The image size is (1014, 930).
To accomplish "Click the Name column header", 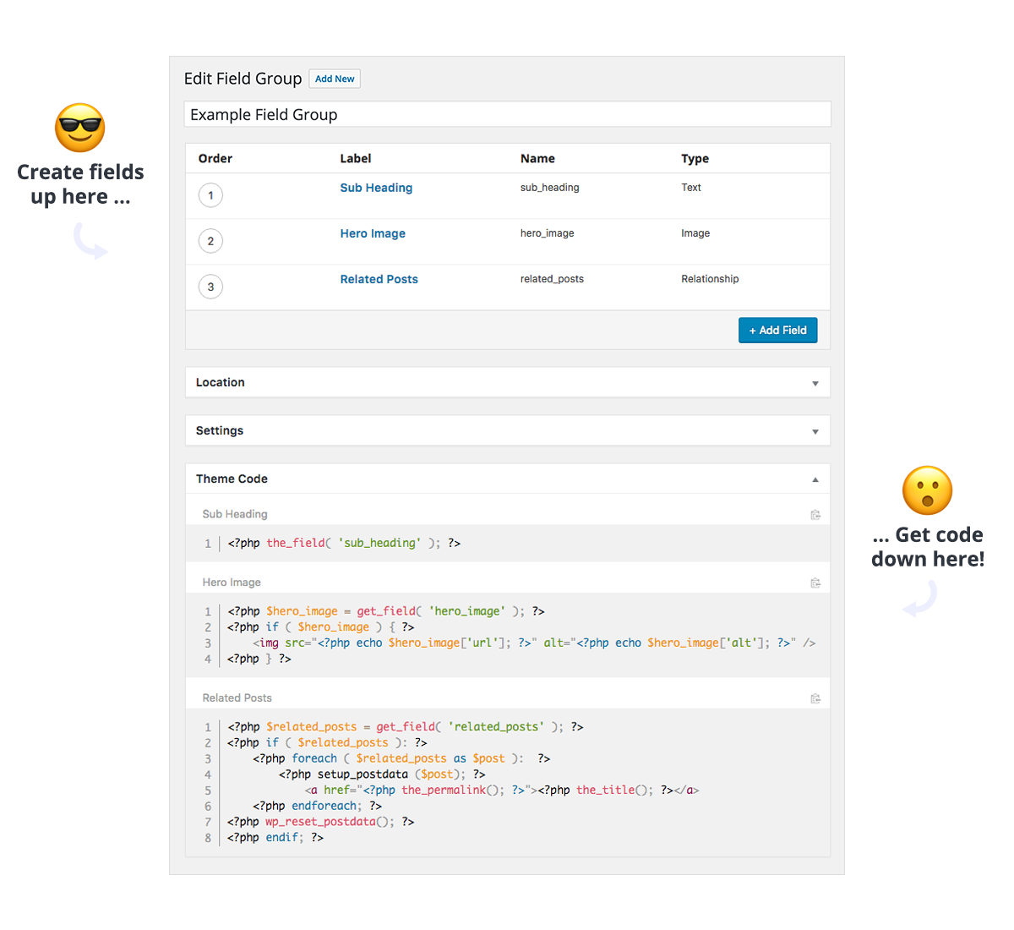I will click(x=537, y=158).
